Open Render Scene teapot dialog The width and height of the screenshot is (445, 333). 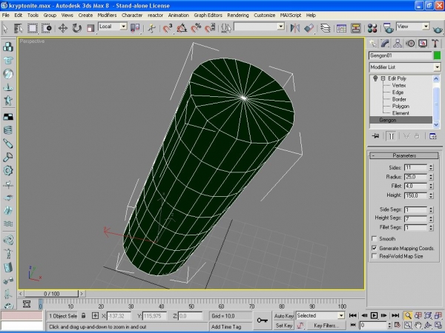[388, 28]
